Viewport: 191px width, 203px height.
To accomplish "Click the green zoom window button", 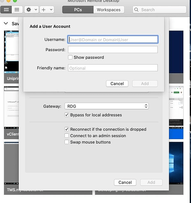I will click(15, 1).
